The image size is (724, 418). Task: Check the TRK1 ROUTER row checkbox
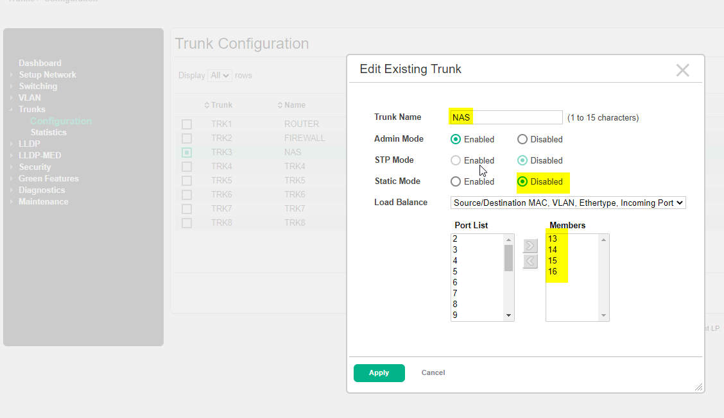(x=187, y=124)
